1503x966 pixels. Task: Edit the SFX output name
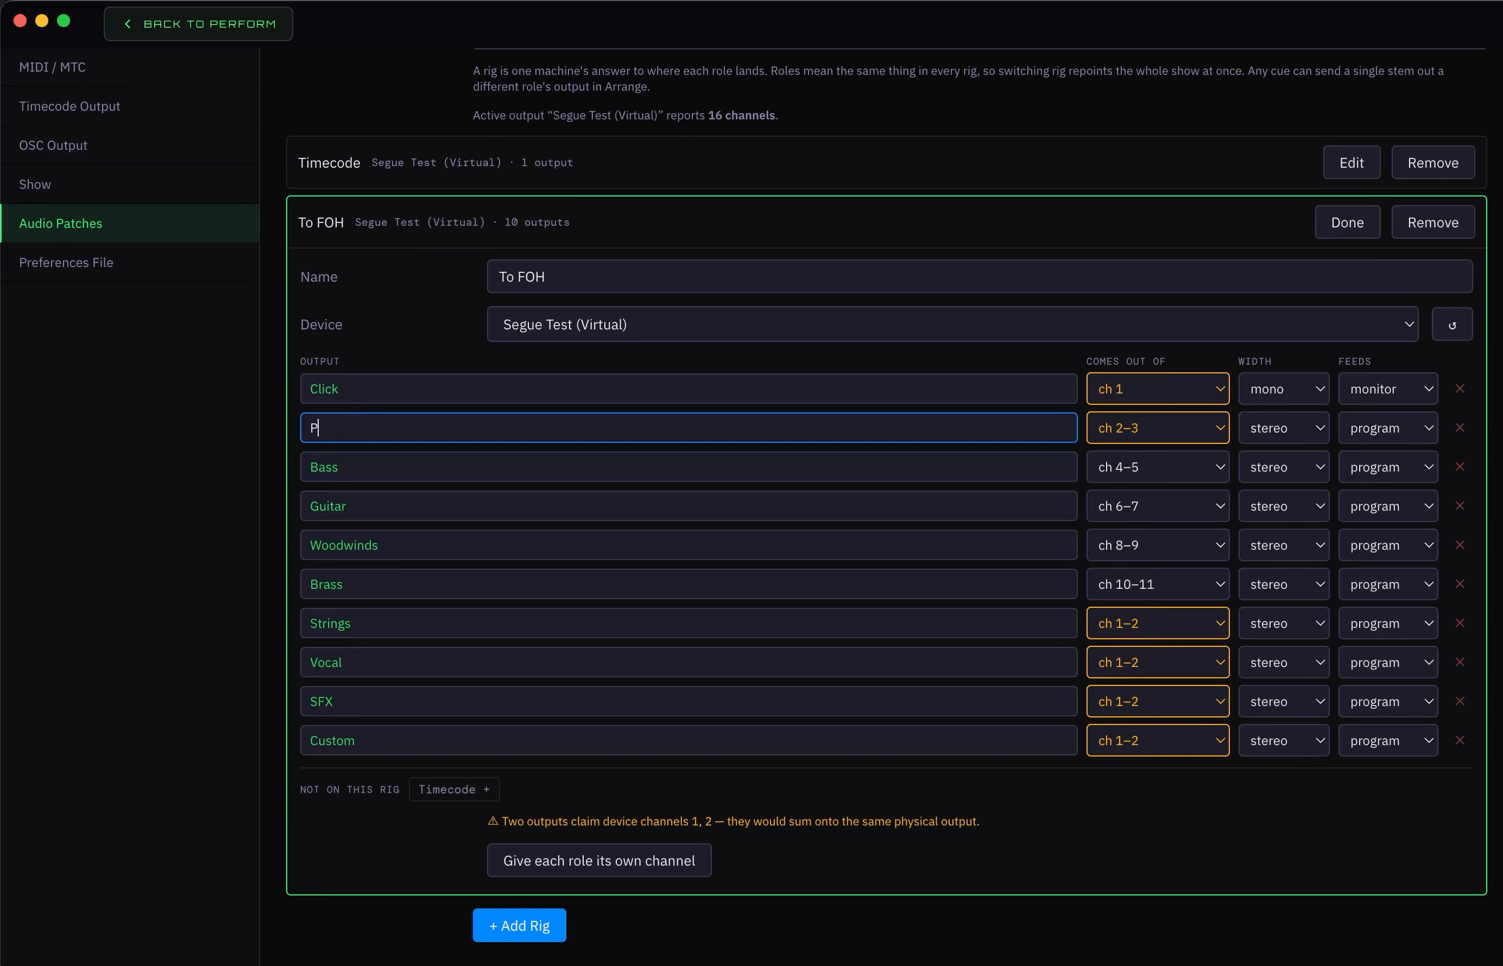pyautogui.click(x=689, y=701)
